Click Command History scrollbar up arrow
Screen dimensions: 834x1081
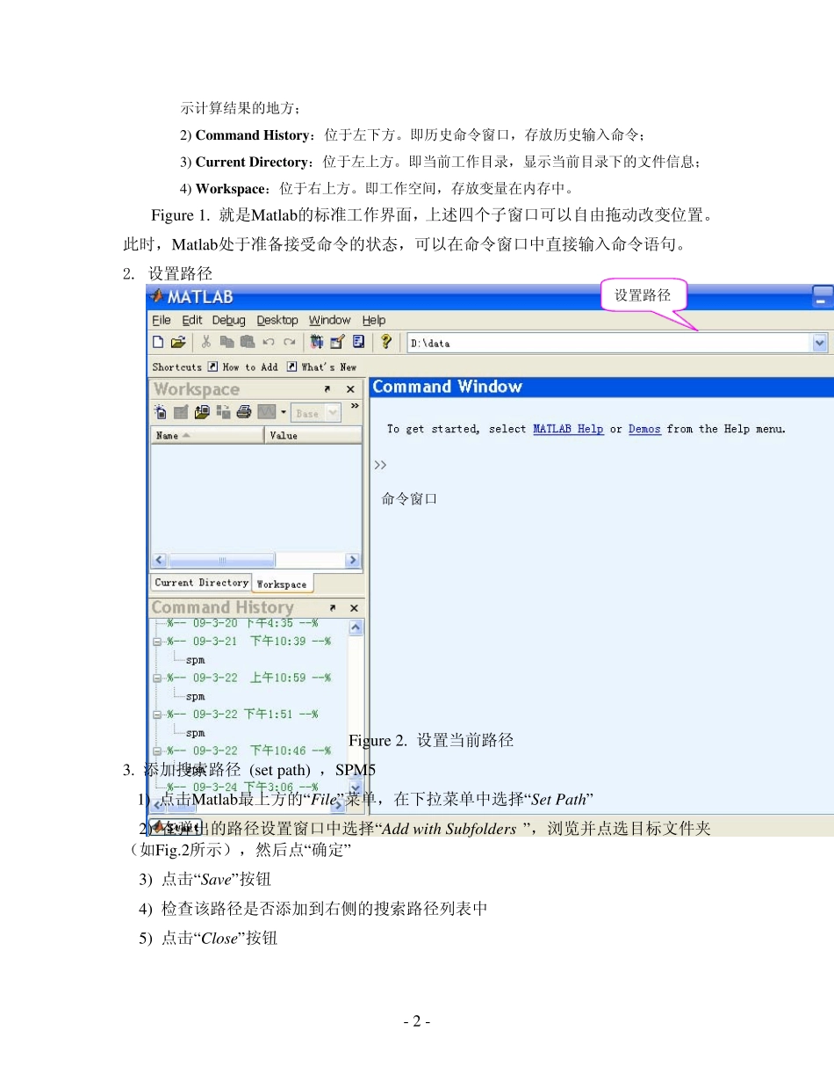(356, 628)
